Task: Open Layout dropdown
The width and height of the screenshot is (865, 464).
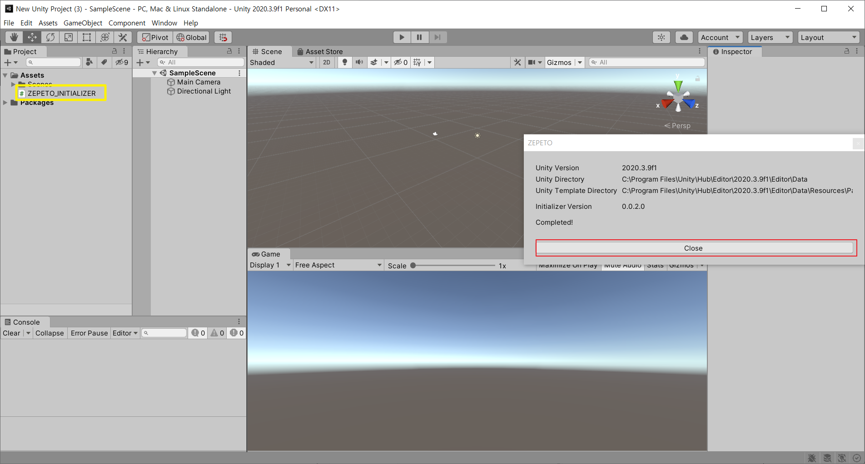Action: pyautogui.click(x=828, y=37)
